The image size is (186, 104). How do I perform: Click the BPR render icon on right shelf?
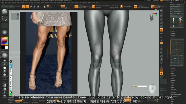tap(162, 11)
